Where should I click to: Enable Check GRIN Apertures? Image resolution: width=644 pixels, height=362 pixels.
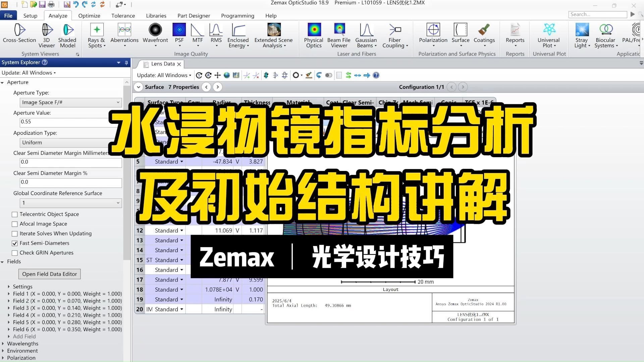tap(15, 253)
